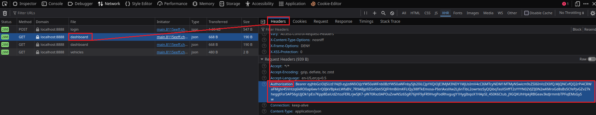Image resolution: width=596 pixels, height=115 pixels.
Task: Open the network search magnifier
Action: coord(383,13)
